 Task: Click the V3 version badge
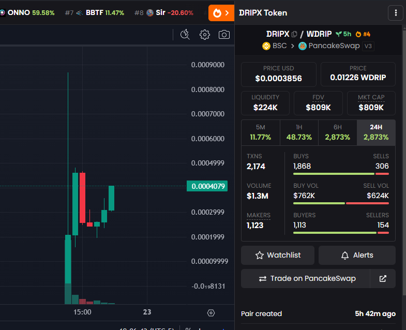[x=368, y=46]
